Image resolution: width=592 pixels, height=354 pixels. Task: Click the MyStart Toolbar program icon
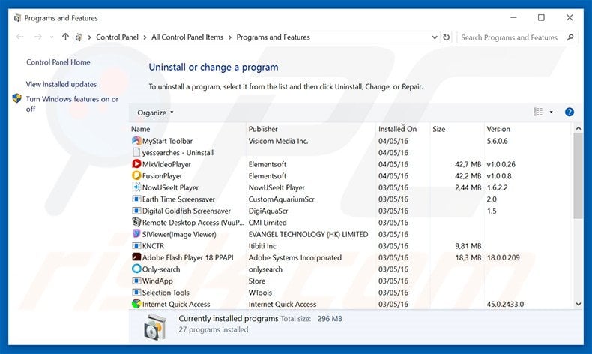136,141
